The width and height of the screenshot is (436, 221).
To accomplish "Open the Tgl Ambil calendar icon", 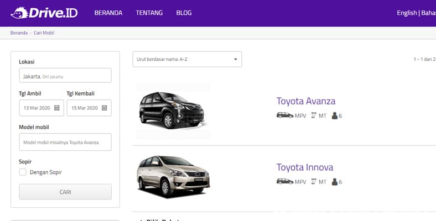I will [57, 108].
